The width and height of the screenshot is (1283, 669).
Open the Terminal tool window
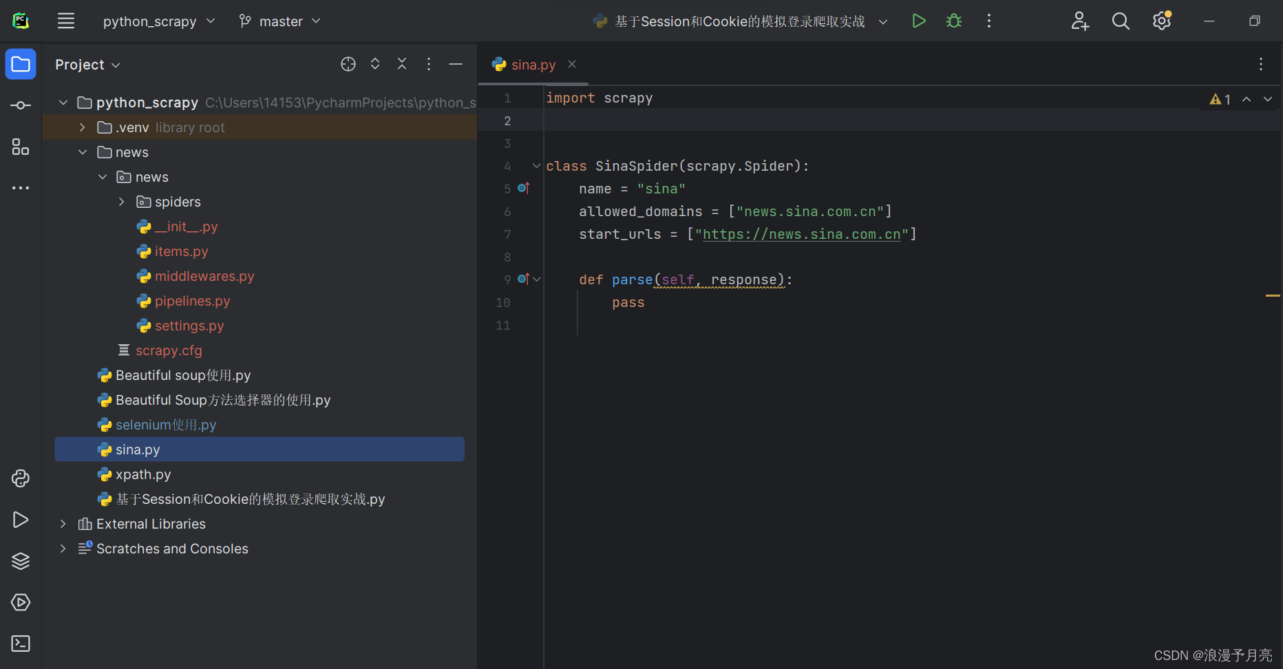coord(21,644)
